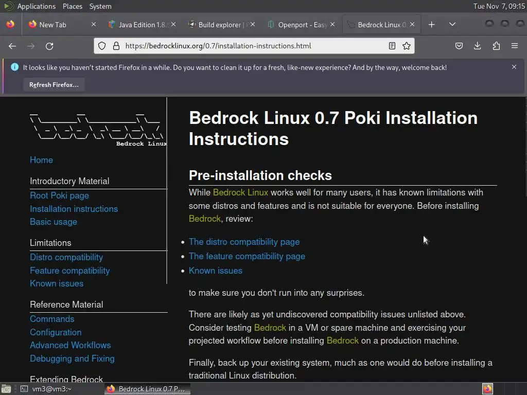Open the Advanced Workflows link
The width and height of the screenshot is (527, 395).
[70, 345]
